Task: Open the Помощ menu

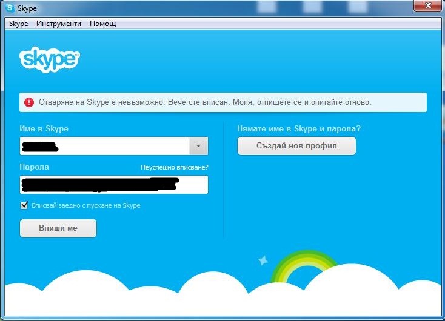Action: tap(102, 24)
